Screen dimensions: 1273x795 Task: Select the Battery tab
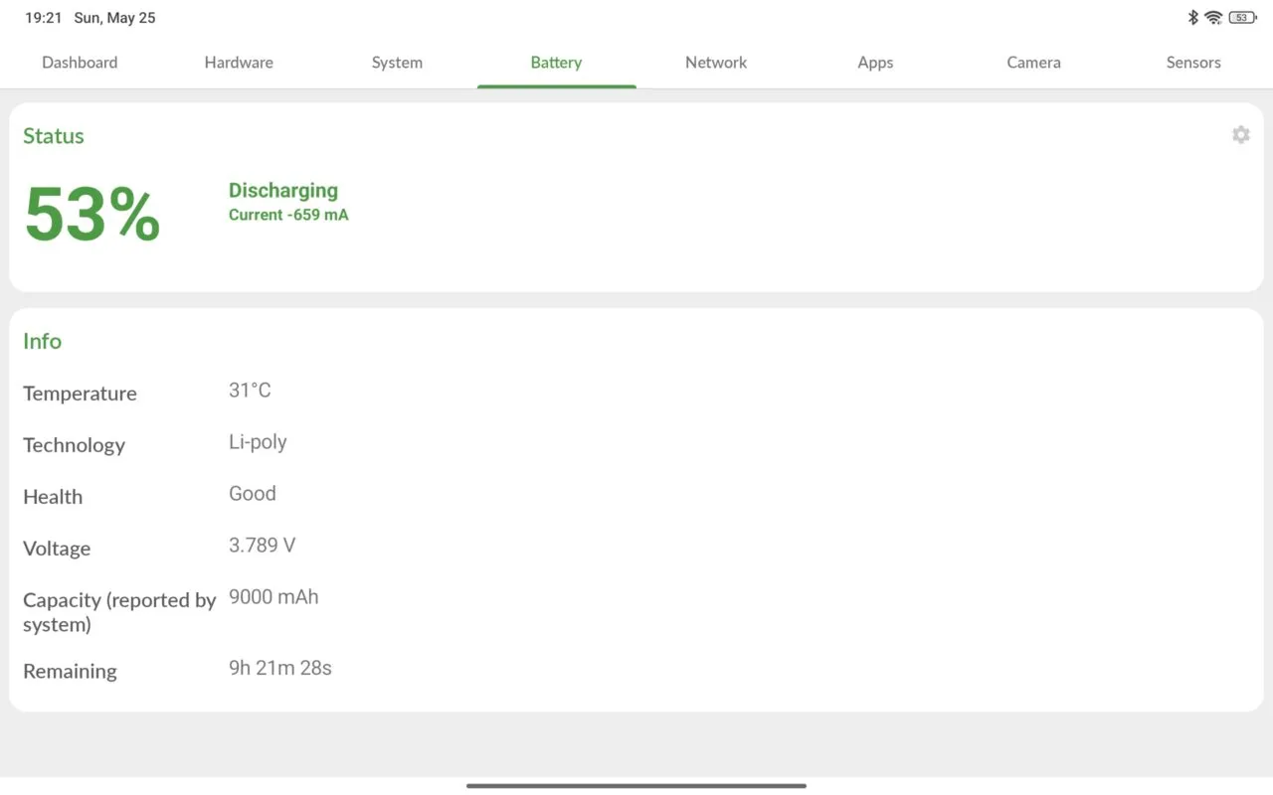click(x=556, y=63)
